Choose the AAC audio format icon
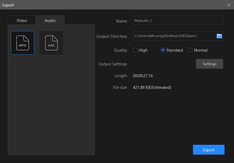Image resolution: width=234 pixels, height=163 pixels. 51,43
